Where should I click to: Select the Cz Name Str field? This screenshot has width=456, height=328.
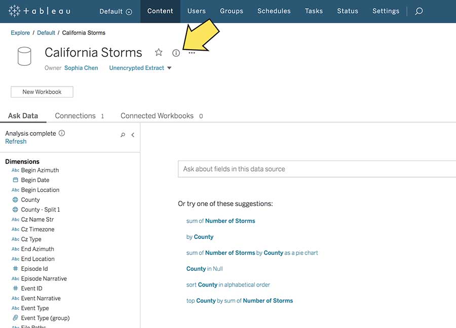point(37,220)
